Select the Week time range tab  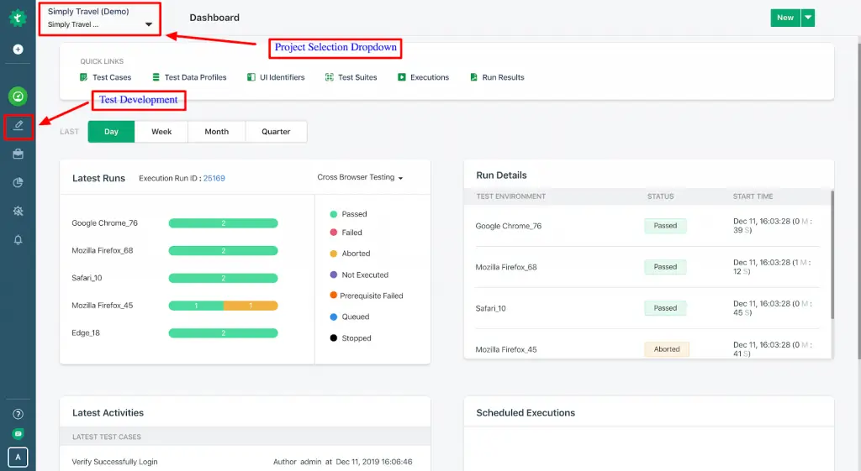pos(161,132)
